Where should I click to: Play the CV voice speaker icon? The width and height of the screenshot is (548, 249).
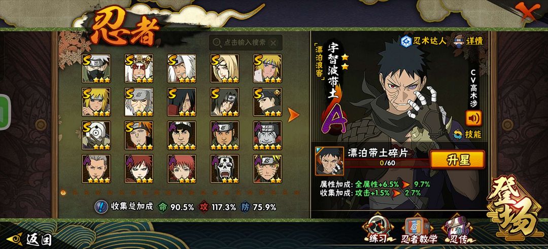(x=473, y=118)
